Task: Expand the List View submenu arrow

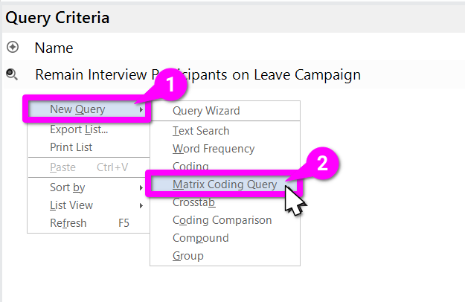Action: [x=141, y=205]
